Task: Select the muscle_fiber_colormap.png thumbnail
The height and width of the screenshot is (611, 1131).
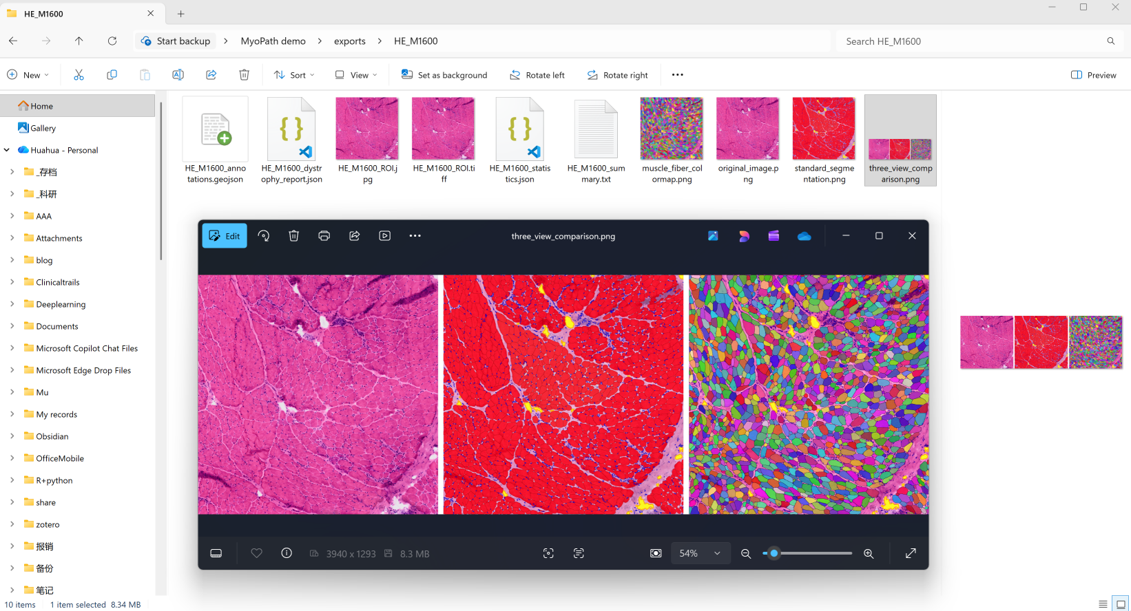Action: (x=672, y=140)
